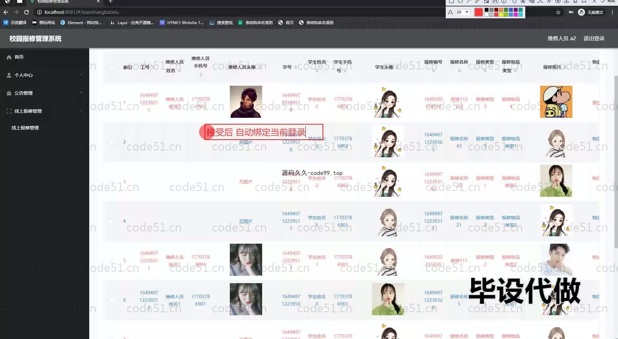Open the font size 20 dropdown

[463, 12]
